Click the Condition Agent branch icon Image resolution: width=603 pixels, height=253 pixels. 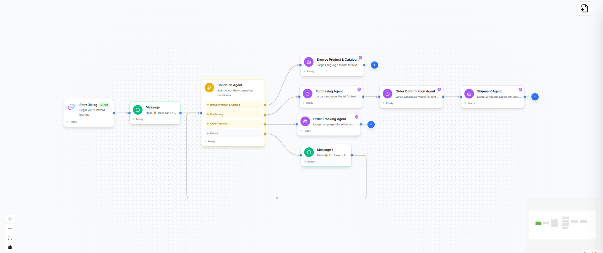(209, 87)
